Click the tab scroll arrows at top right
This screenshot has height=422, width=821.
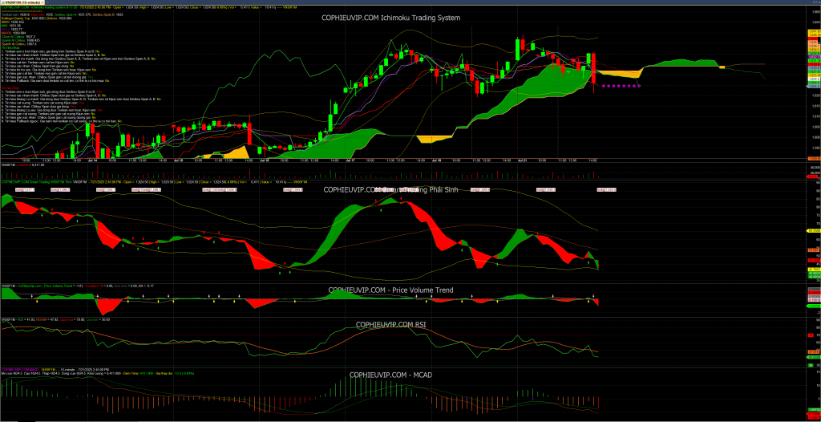[x=815, y=2]
